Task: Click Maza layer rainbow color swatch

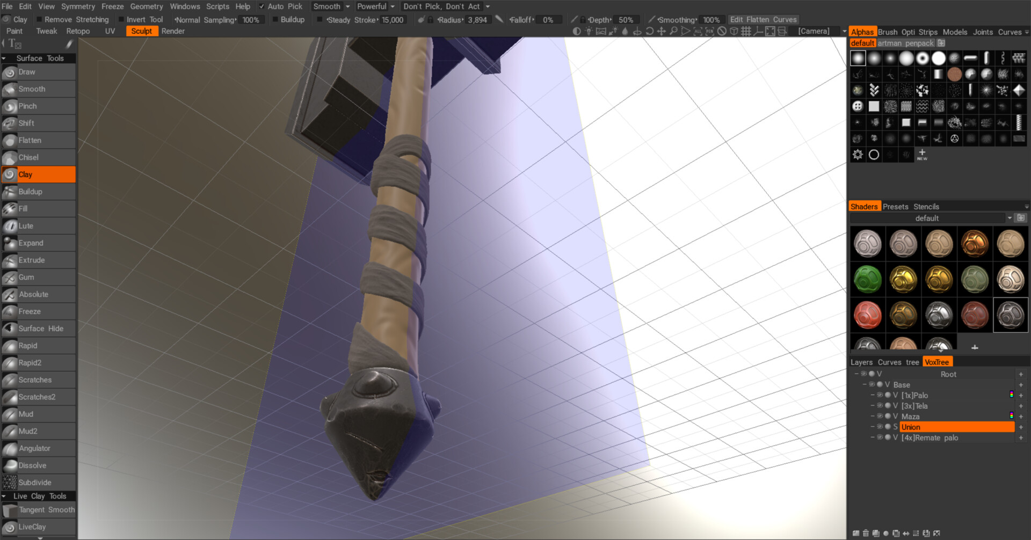Action: click(x=1012, y=416)
